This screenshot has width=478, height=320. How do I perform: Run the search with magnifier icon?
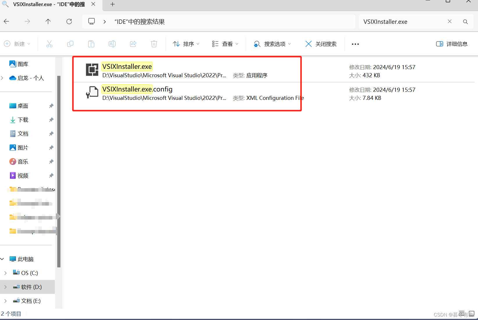[466, 22]
